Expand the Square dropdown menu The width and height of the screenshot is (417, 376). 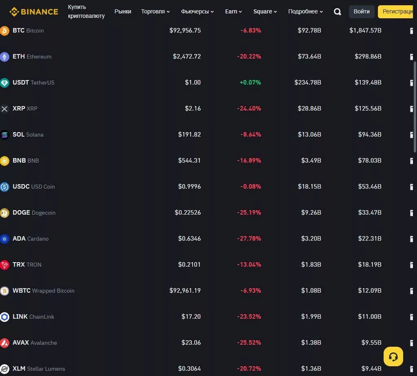click(x=265, y=12)
